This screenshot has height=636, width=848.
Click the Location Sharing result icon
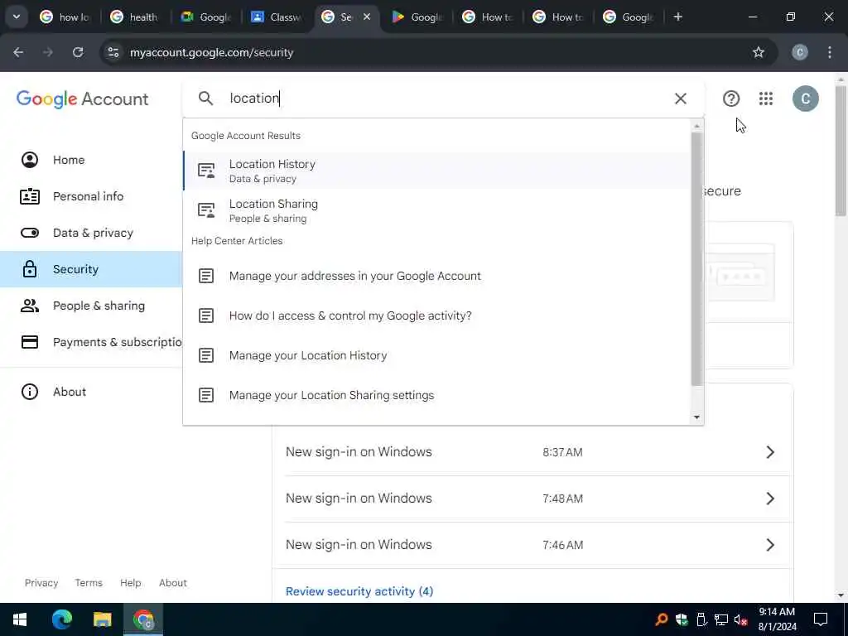point(206,210)
